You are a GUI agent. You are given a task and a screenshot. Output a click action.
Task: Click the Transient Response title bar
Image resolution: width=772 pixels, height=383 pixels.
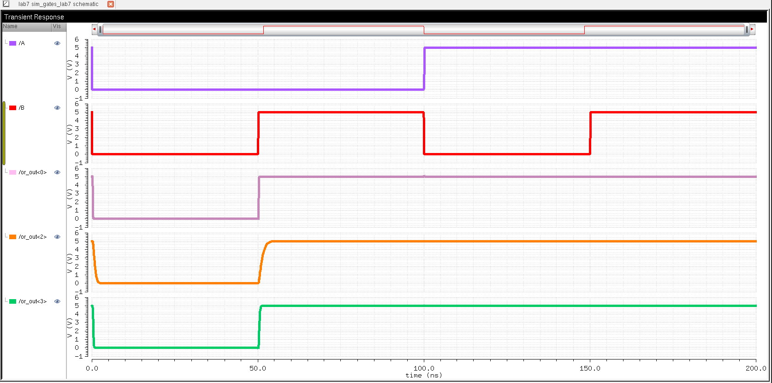[384, 17]
